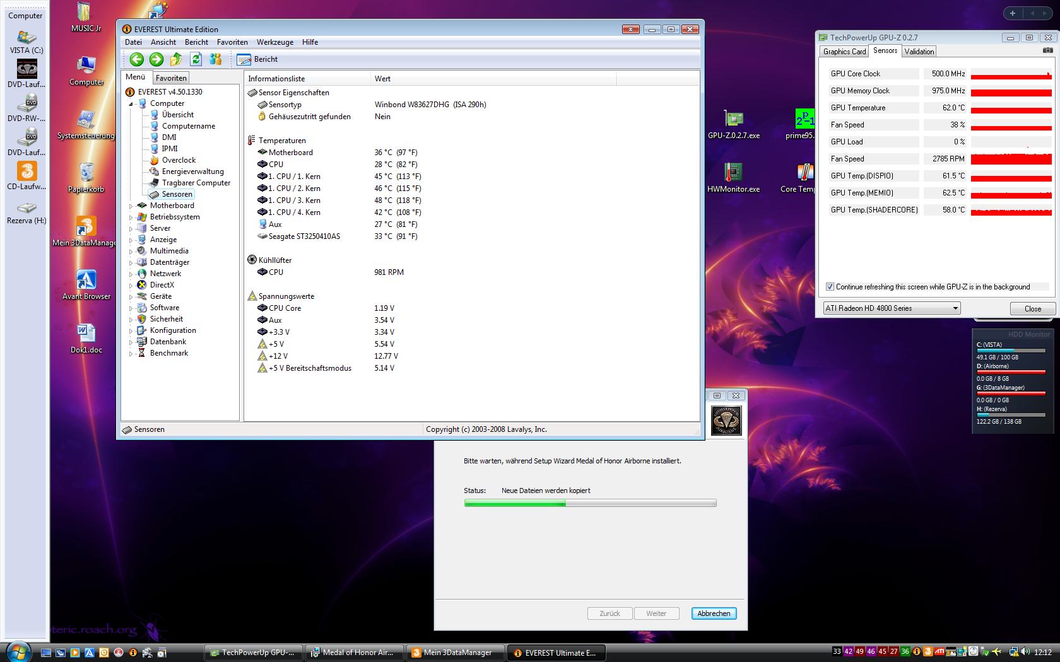Image resolution: width=1060 pixels, height=662 pixels.
Task: Select the Rezerva (H:) drive icon
Action: 26,212
